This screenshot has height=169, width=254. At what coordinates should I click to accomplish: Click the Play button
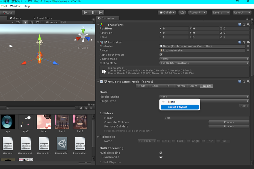click(85, 13)
